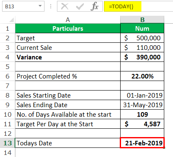
Task: Select row 2 header
Action: coord(7,38)
